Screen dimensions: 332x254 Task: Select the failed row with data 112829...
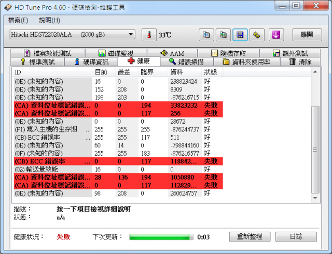(118, 185)
